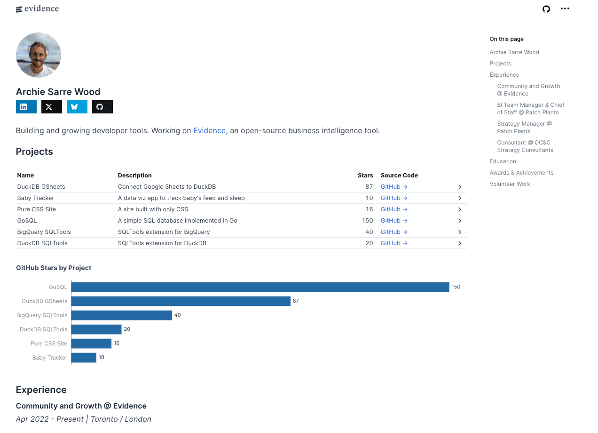Open GitHub link for Pure CSS Site
The image size is (598, 433).
pyautogui.click(x=393, y=209)
